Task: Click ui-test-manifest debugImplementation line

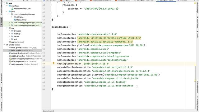Action: pos(96,86)
